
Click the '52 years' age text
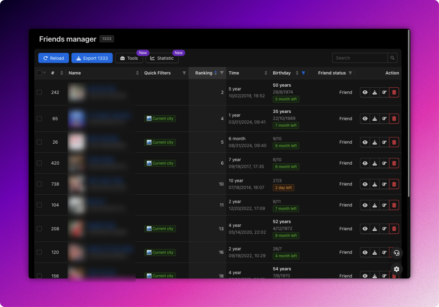282,222
